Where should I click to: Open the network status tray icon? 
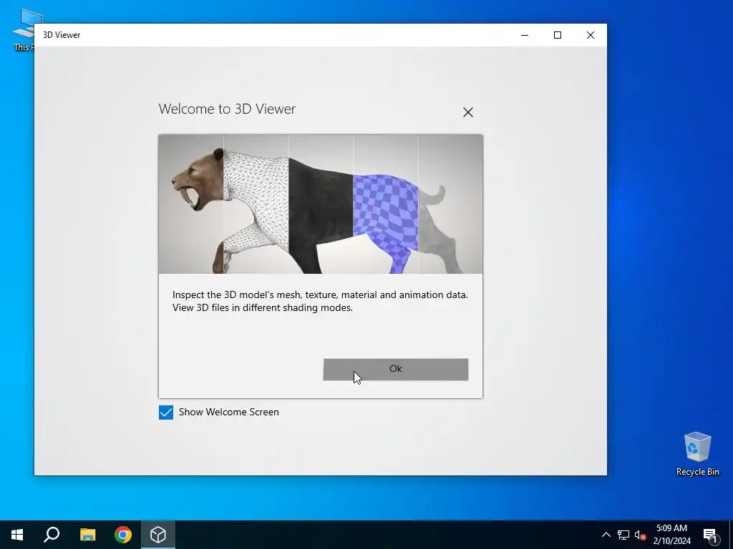[x=623, y=535]
